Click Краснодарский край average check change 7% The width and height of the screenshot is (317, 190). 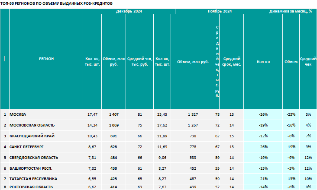point(308,136)
